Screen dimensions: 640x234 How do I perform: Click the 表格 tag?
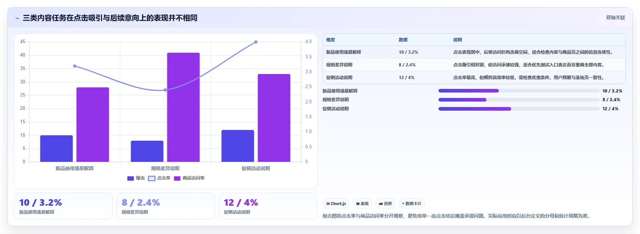pyautogui.click(x=362, y=204)
